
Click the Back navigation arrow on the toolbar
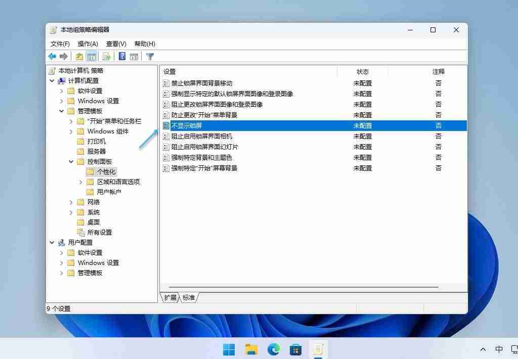[x=52, y=56]
